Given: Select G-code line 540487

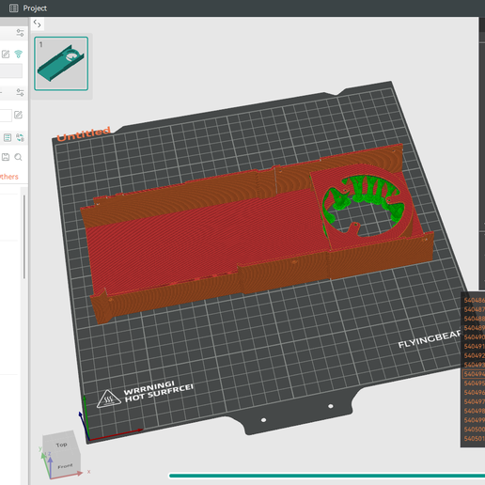Looking at the screenshot, I should [474, 309].
